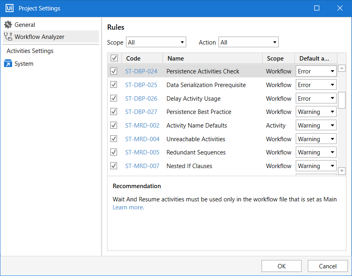Open the Warning dropdown for Redundant Sequences

click(x=316, y=152)
